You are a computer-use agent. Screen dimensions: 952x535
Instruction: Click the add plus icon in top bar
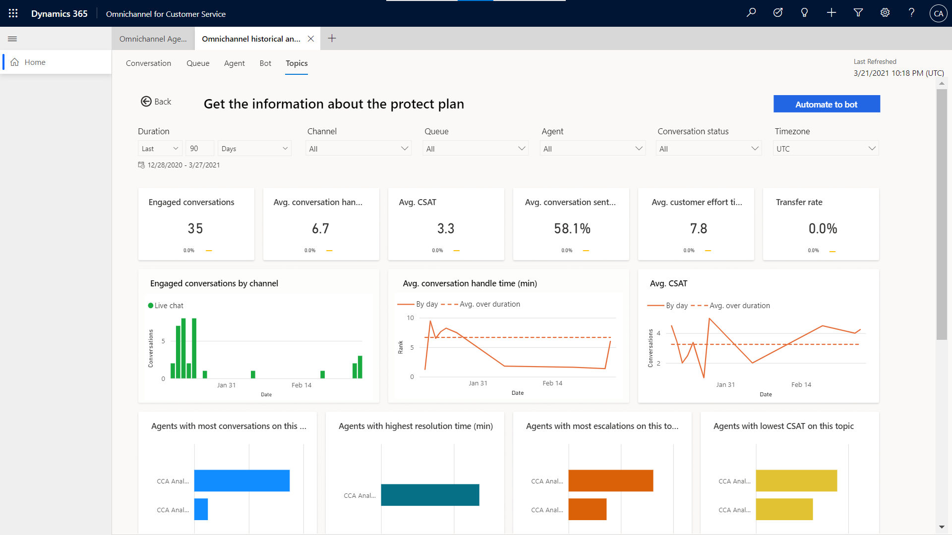point(832,14)
